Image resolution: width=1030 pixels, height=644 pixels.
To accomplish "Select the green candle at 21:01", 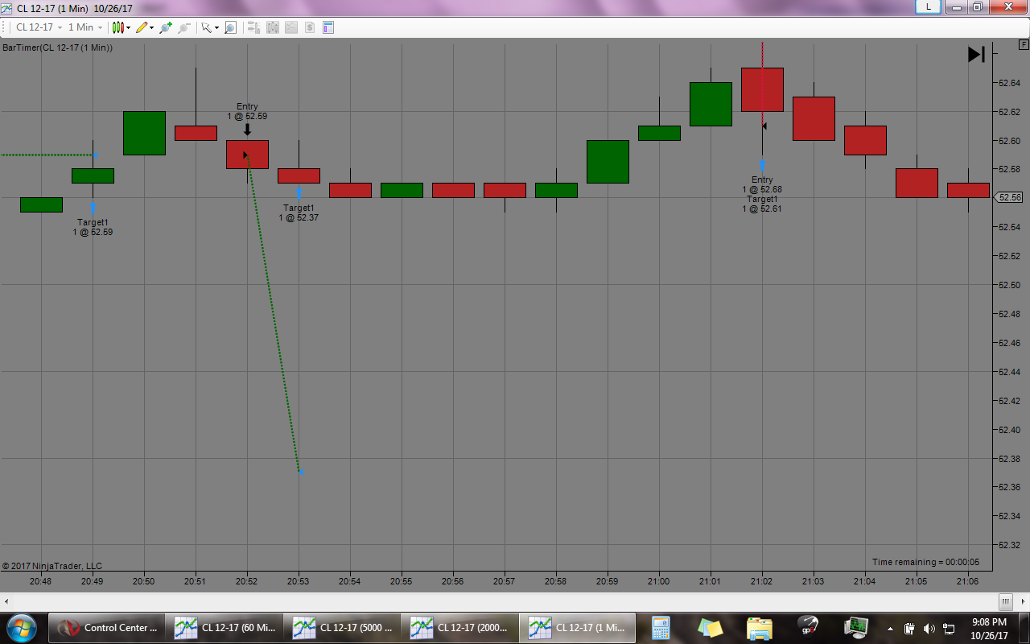I will [711, 104].
